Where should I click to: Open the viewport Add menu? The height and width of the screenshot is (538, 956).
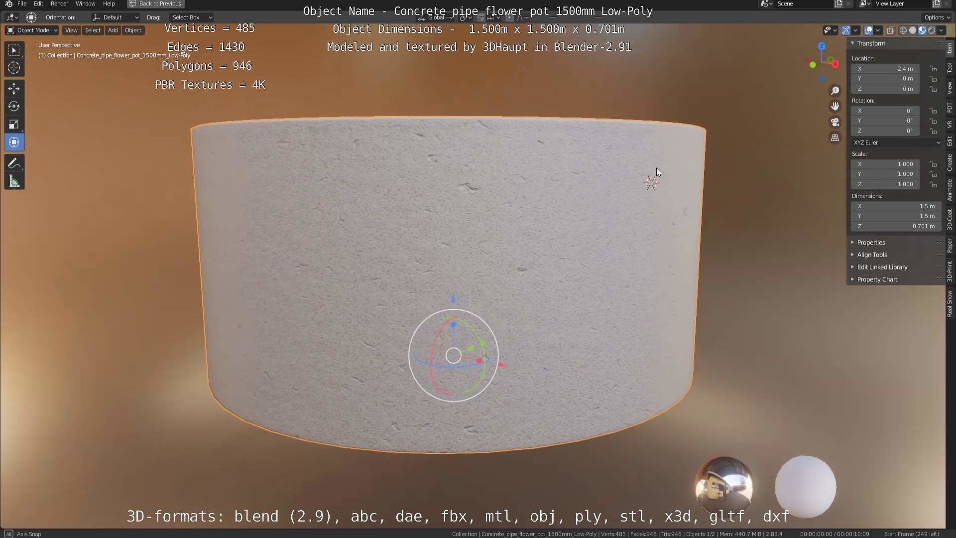point(113,30)
